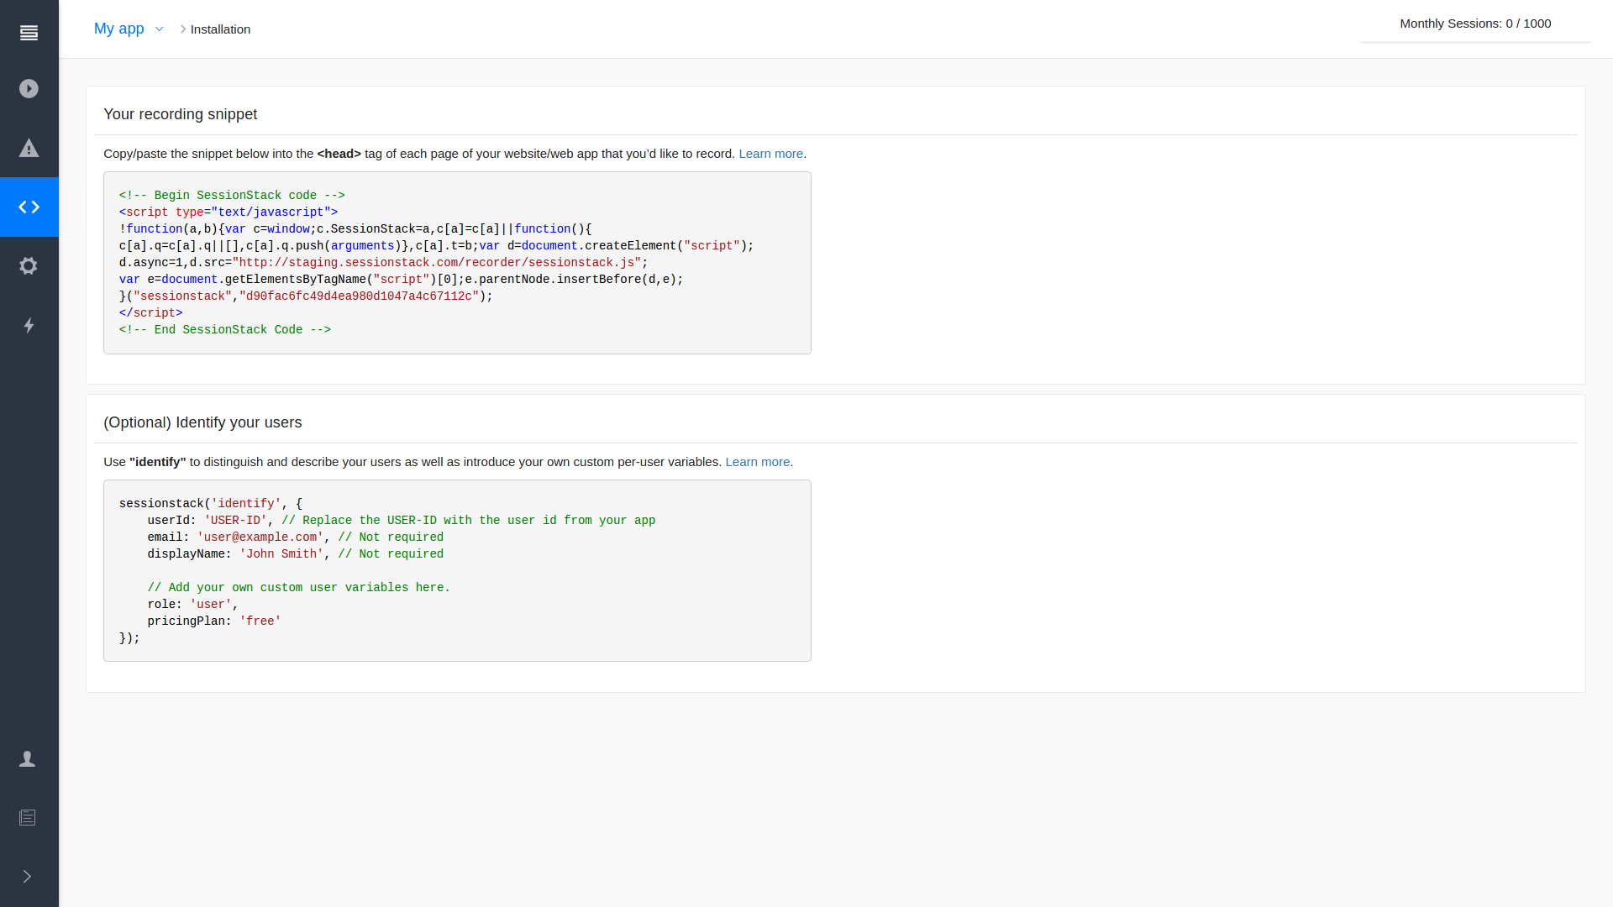This screenshot has width=1613, height=907.
Task: Click the lightning bolt integrations icon
Action: 29,325
